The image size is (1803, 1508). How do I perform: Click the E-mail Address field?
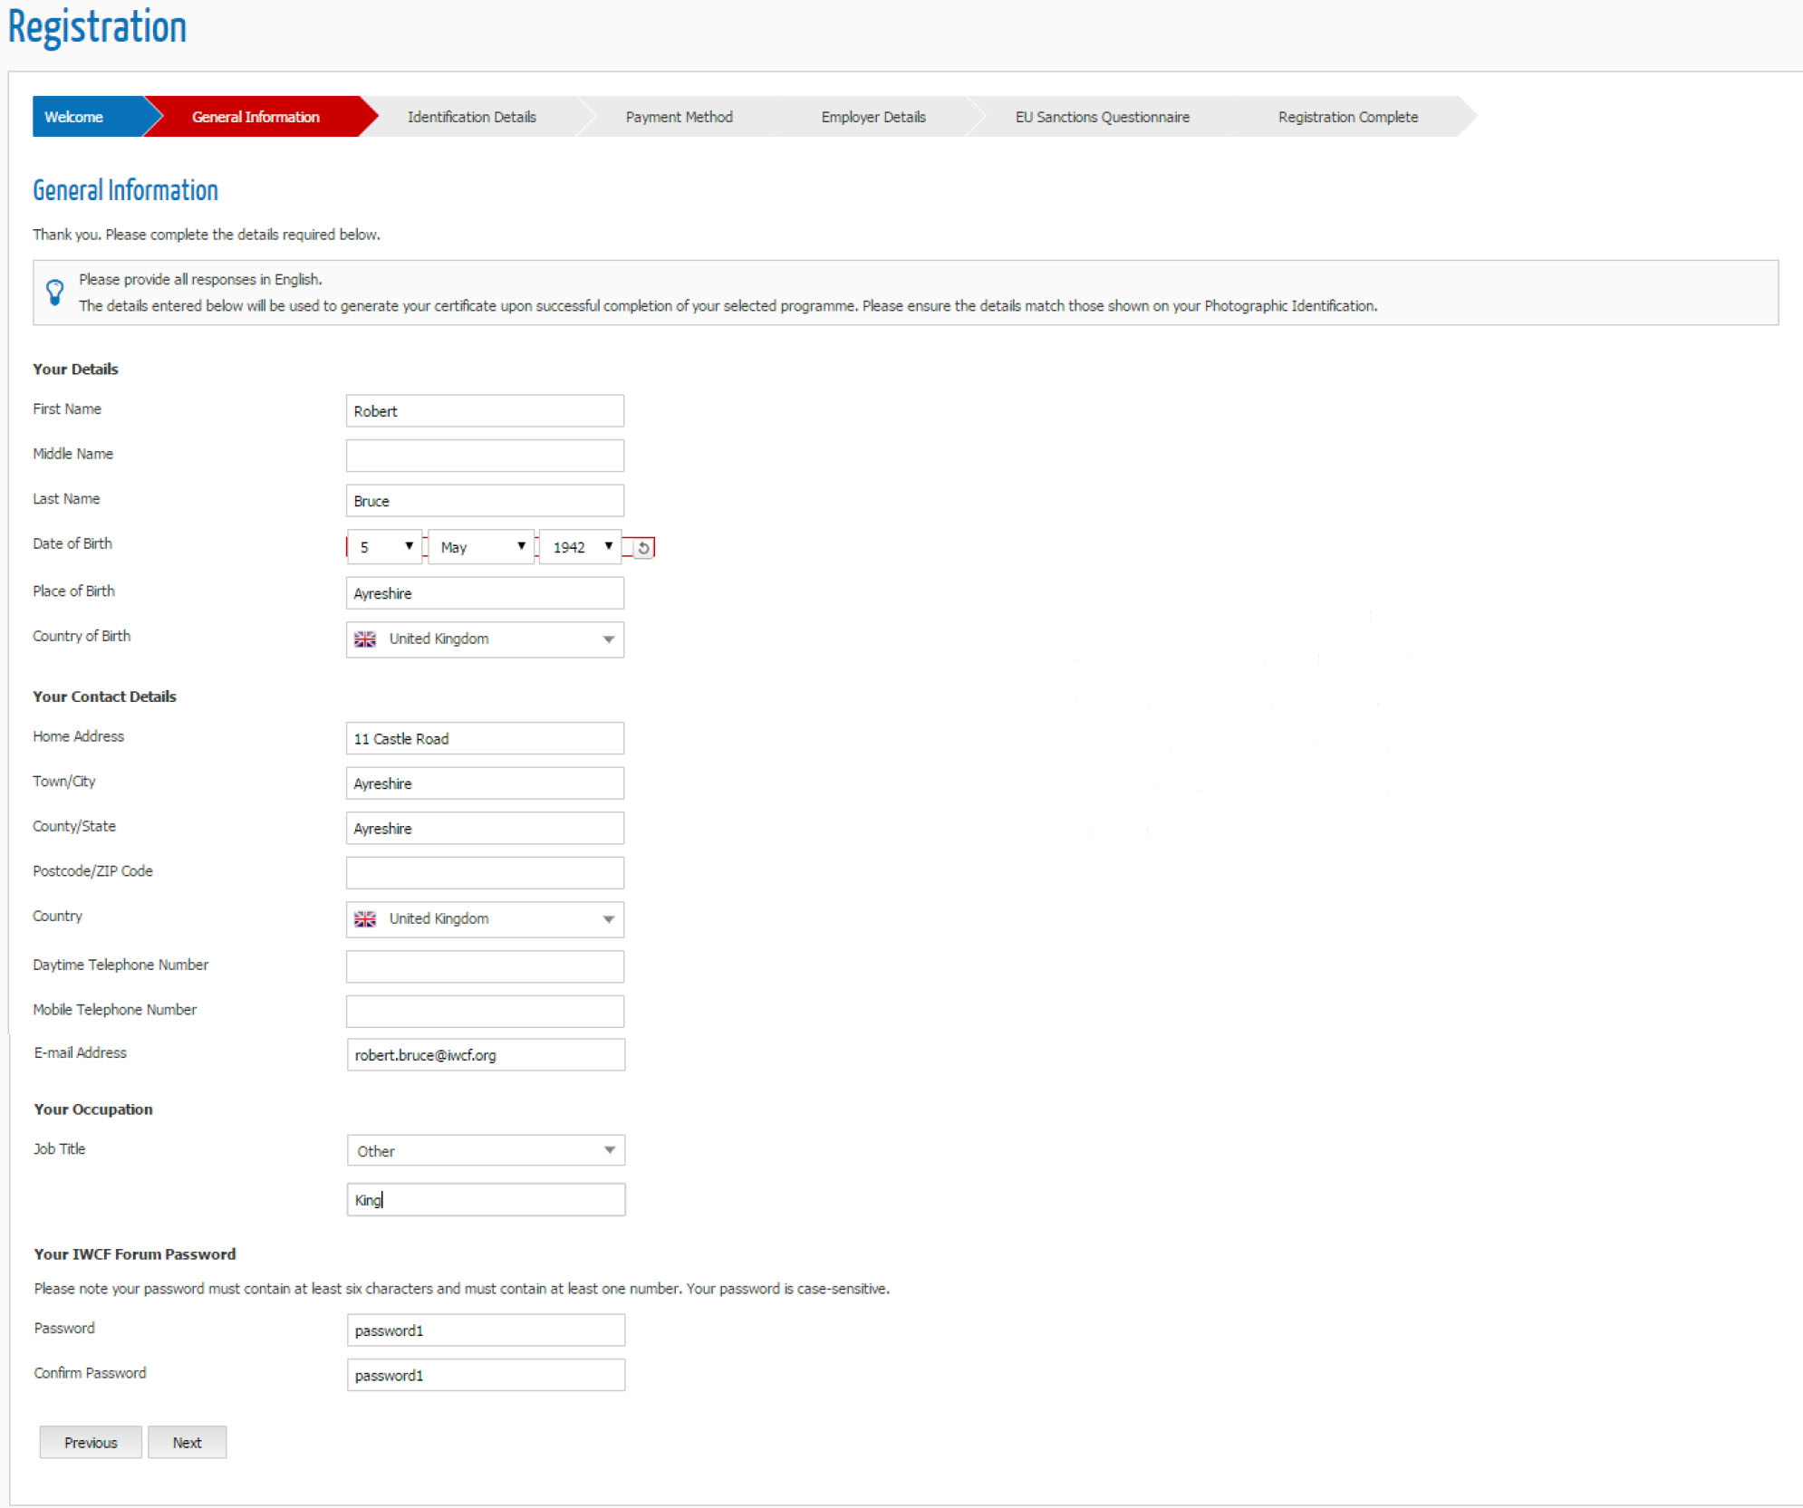[x=485, y=1055]
